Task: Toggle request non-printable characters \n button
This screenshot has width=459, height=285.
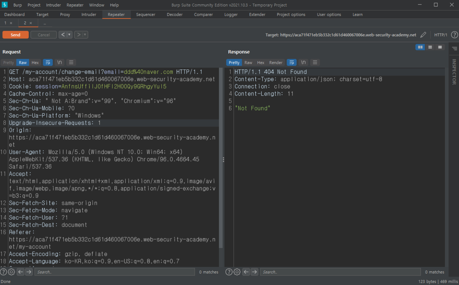Action: 59,62
